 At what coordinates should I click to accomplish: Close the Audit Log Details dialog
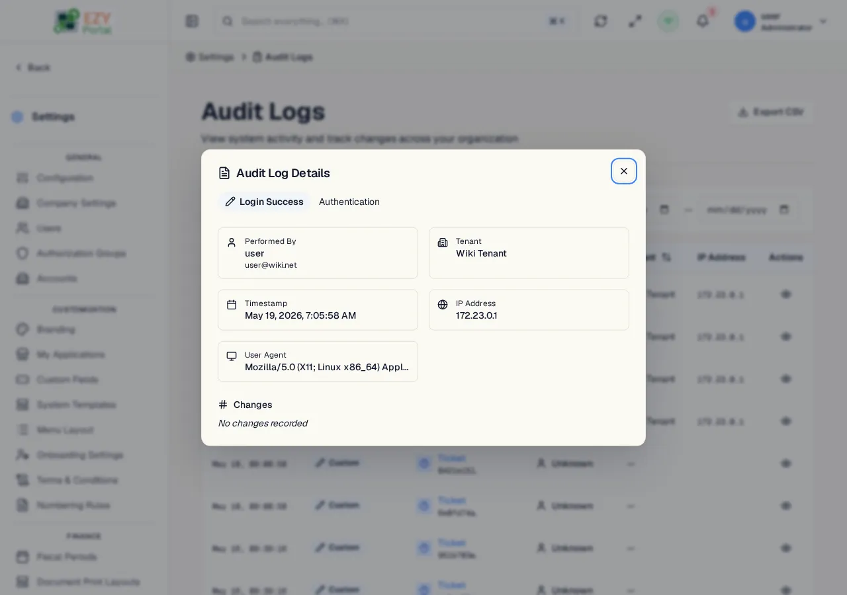coord(624,171)
